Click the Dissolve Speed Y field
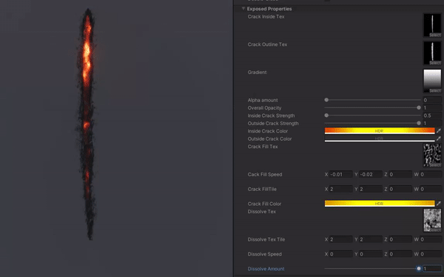The image size is (444, 277). click(x=371, y=254)
